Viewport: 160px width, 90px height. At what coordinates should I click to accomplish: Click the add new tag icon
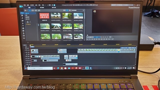pyautogui.click(x=27, y=22)
